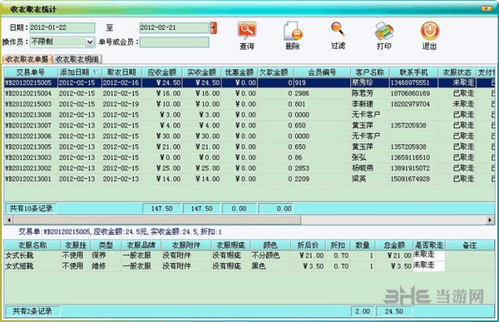This screenshot has height=322, width=499.
Task: Select order row WB20120213006
Action: point(249,136)
